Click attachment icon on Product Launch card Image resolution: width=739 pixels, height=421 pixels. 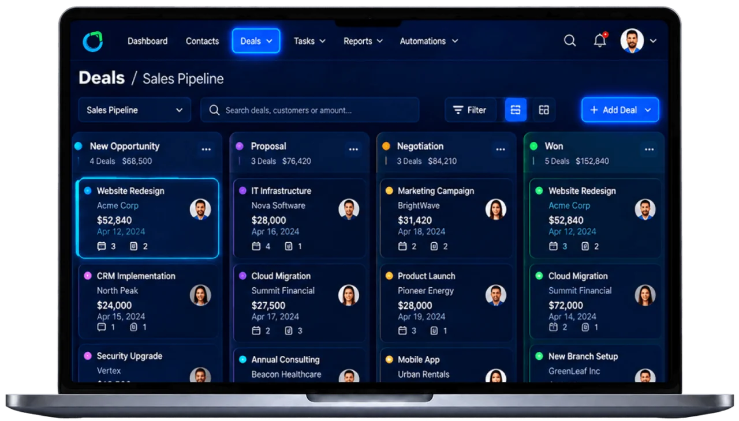point(434,330)
